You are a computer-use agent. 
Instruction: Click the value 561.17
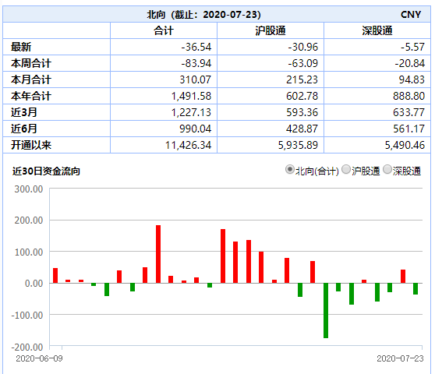tap(409, 129)
